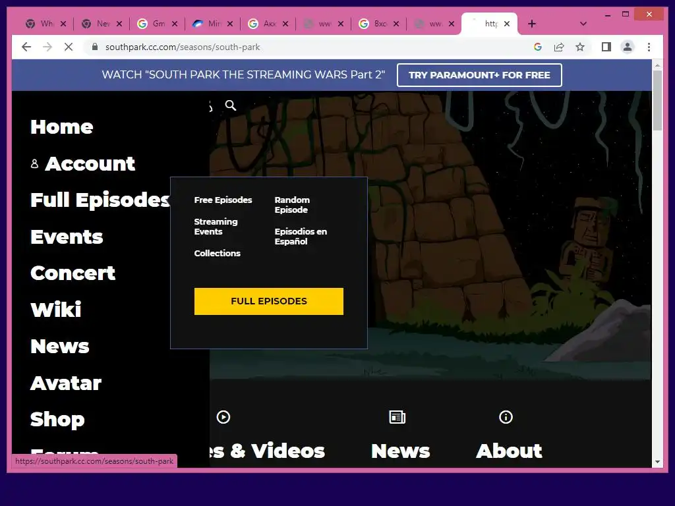Close the first 'Wh' tab

(x=63, y=24)
